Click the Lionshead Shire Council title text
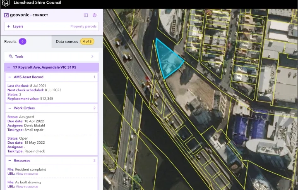Screen dimensions: 298x190 point(37,2)
